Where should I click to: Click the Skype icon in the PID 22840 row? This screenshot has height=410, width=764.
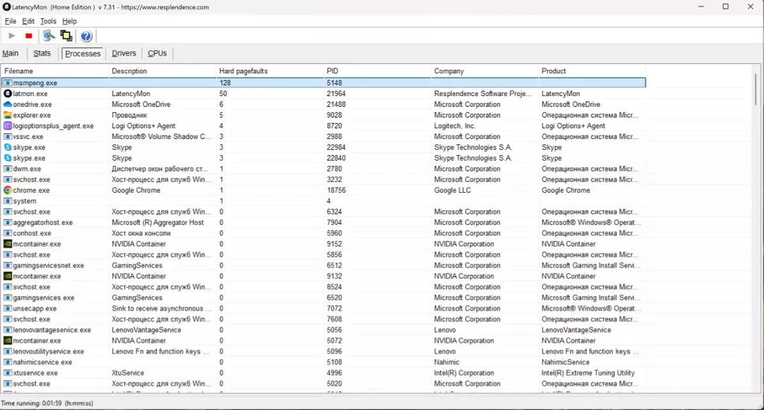(8, 158)
